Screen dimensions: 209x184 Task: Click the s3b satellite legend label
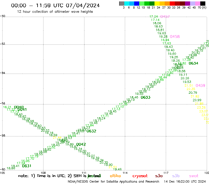pos(176,176)
